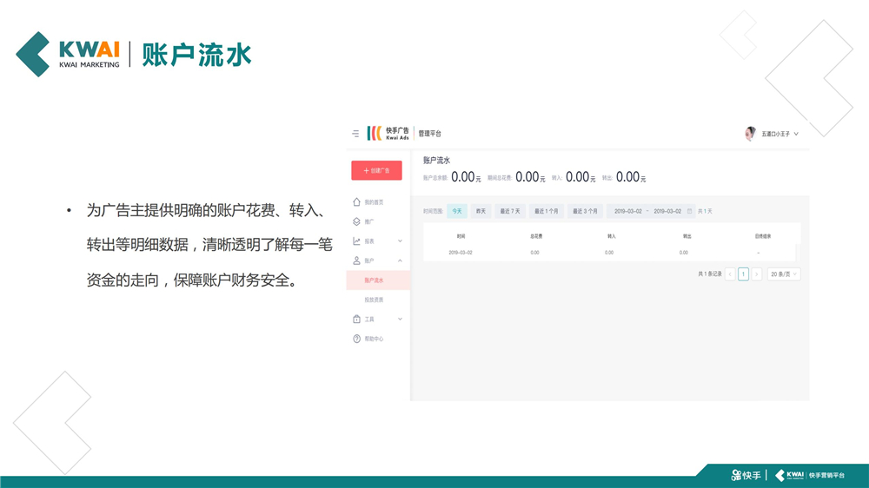
Task: Click the chart icon beside 报表
Action: pyautogui.click(x=356, y=241)
